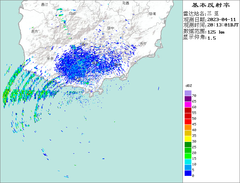Select the gold legend swatch

[x=188, y=133]
